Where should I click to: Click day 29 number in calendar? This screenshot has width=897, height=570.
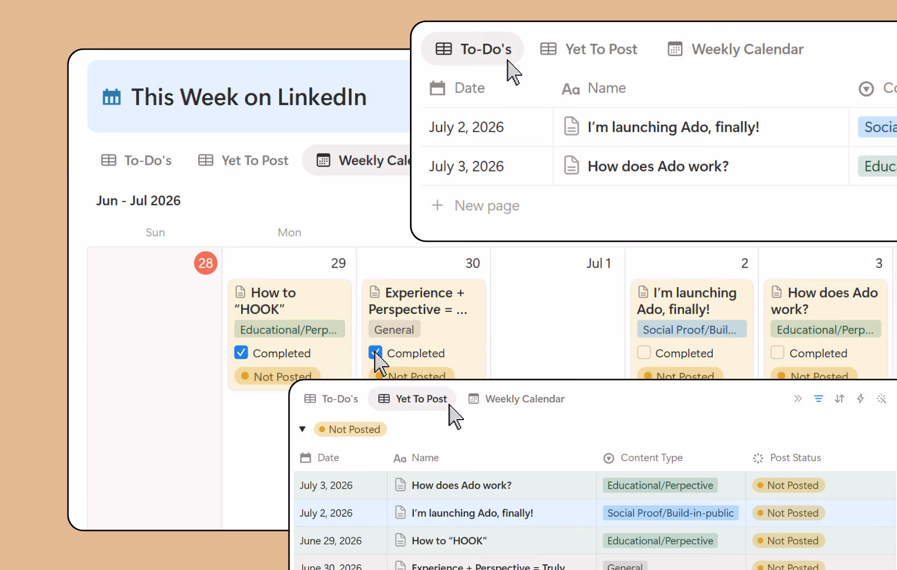point(338,263)
